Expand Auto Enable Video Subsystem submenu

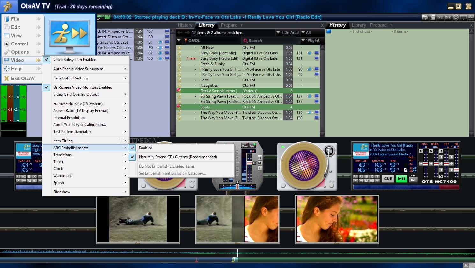pyautogui.click(x=86, y=69)
